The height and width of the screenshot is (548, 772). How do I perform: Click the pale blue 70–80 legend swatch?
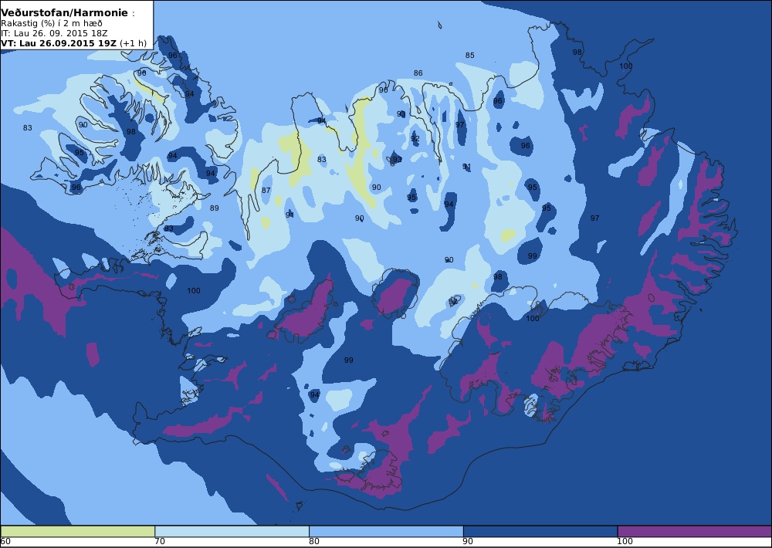click(x=232, y=531)
